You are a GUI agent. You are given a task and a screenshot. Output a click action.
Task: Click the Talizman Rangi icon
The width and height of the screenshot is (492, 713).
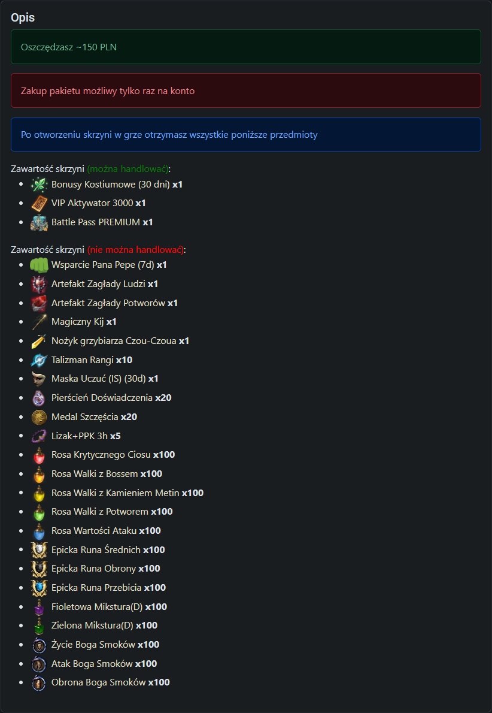(39, 360)
